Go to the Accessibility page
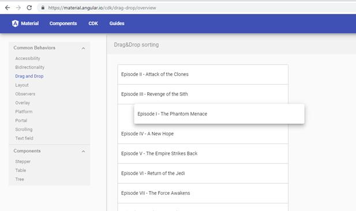This screenshot has height=211, width=356. click(x=28, y=58)
